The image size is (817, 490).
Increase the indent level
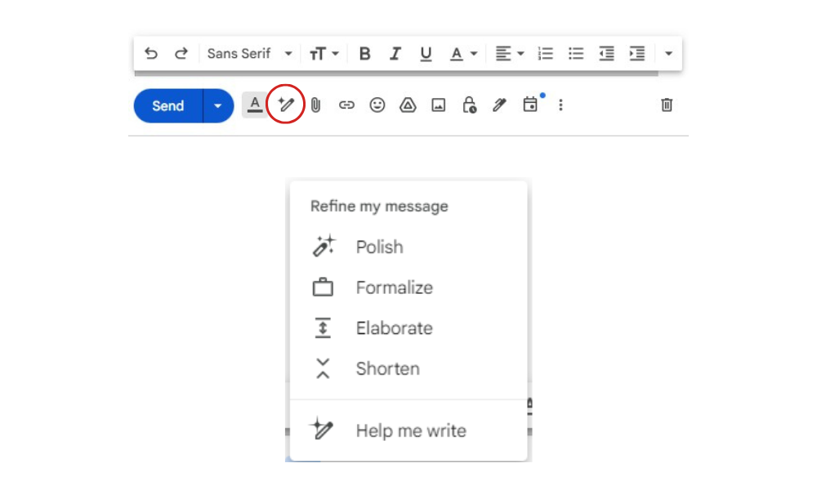[x=636, y=53]
